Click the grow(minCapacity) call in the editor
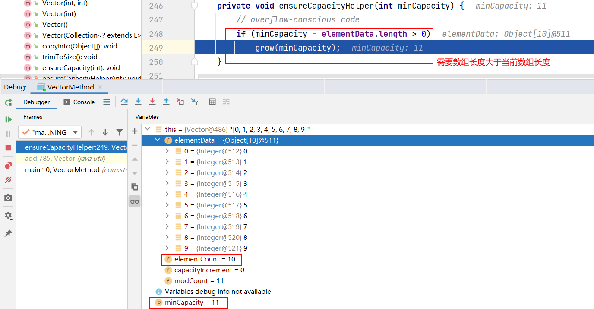Viewport: 594px width, 309px height. pyautogui.click(x=298, y=48)
